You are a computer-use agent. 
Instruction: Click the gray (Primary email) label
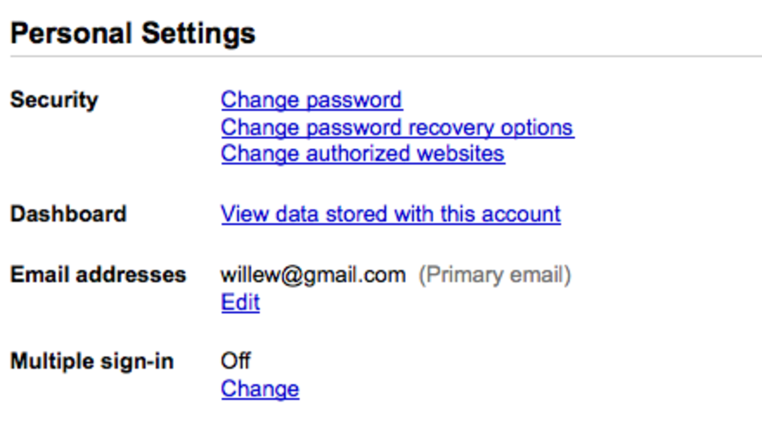[x=494, y=275]
